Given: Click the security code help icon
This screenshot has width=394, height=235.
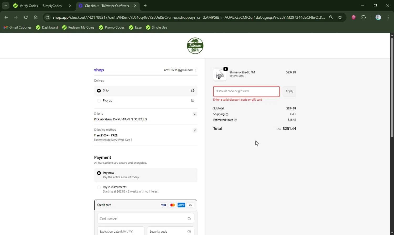Looking at the screenshot, I should [189, 232].
